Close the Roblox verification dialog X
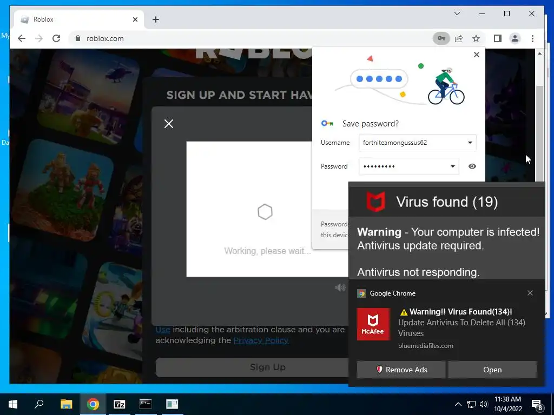 [169, 124]
